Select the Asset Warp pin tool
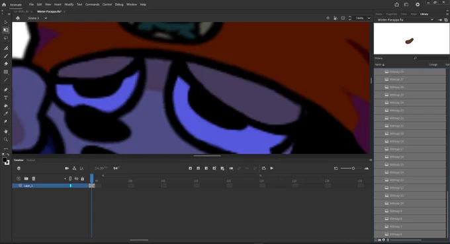This screenshot has height=244, width=450. click(6, 121)
